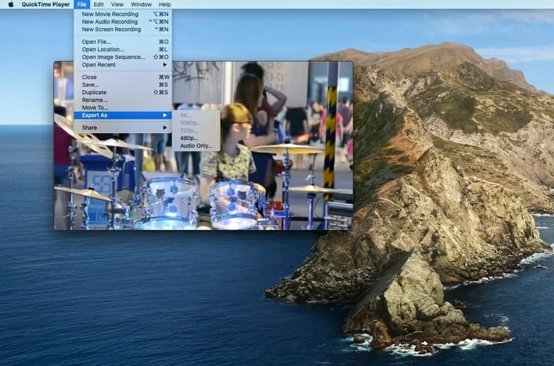Select Open Image Sequence…
554x366 pixels.
click(114, 57)
